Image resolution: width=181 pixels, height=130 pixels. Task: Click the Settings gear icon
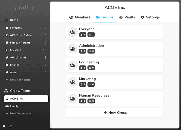click(142, 17)
